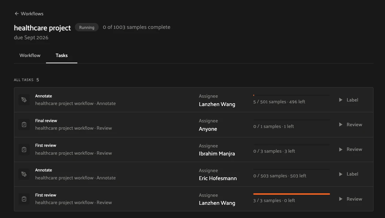Image resolution: width=385 pixels, height=218 pixels.
Task: Switch to the Workflow tab
Action: point(30,55)
